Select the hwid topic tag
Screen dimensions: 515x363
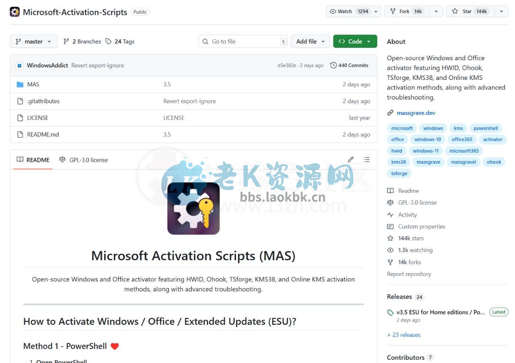click(397, 151)
